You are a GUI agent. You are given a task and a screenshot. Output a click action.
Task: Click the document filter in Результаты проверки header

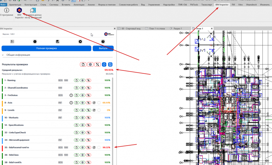coord(83,65)
